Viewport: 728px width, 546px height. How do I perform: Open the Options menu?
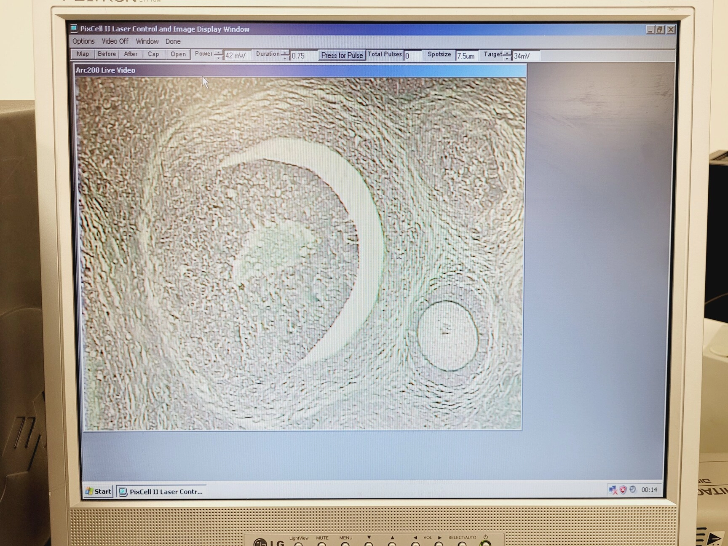(x=83, y=41)
